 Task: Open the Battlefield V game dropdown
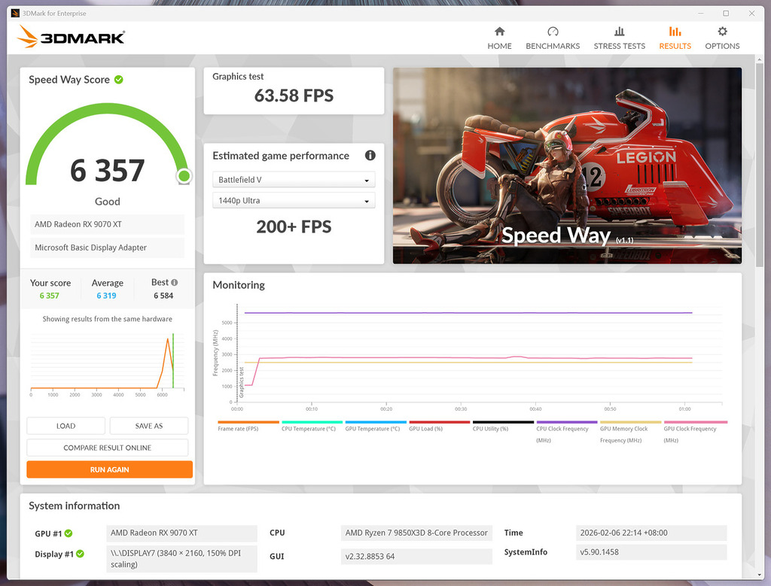click(293, 179)
